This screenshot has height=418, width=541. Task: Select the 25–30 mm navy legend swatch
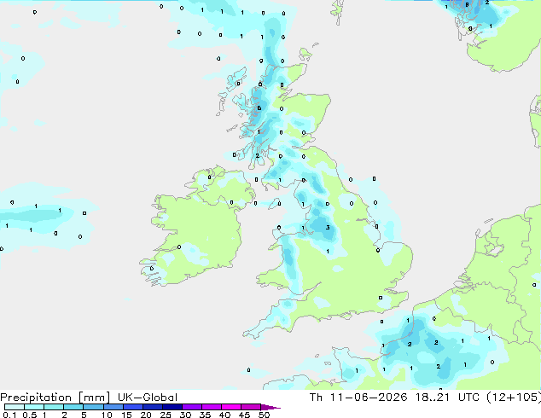[172, 407]
